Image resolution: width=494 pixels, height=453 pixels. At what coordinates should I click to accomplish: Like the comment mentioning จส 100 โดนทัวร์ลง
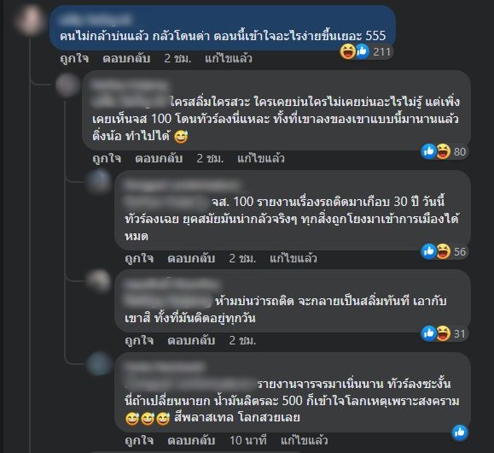(x=107, y=158)
